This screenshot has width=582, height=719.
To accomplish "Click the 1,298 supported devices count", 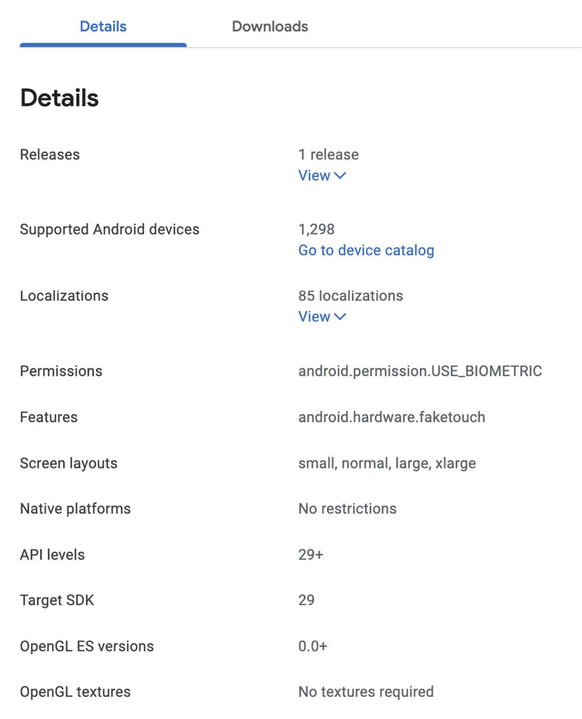I will (x=317, y=229).
